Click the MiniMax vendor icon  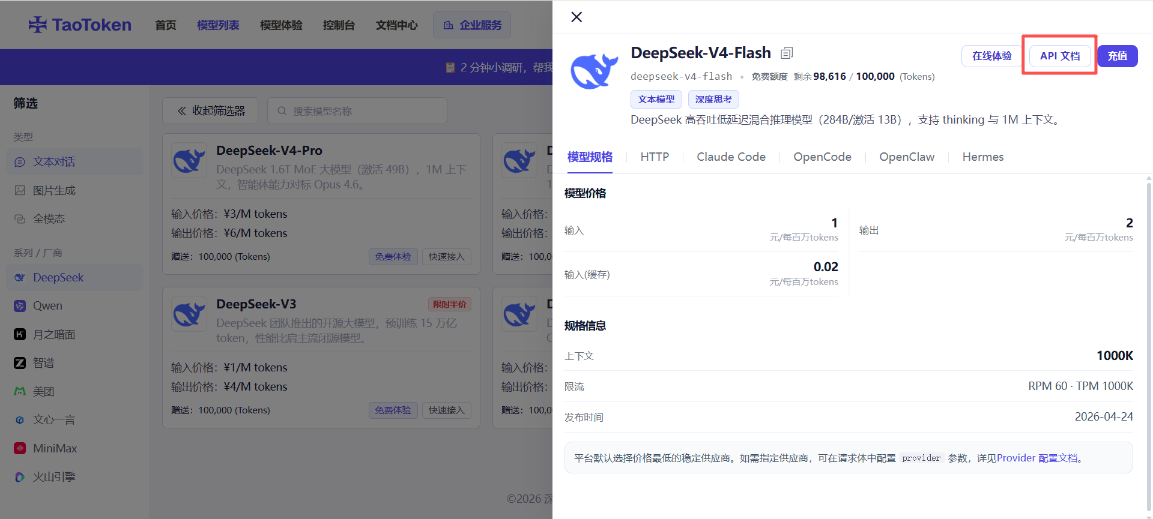[x=20, y=448]
